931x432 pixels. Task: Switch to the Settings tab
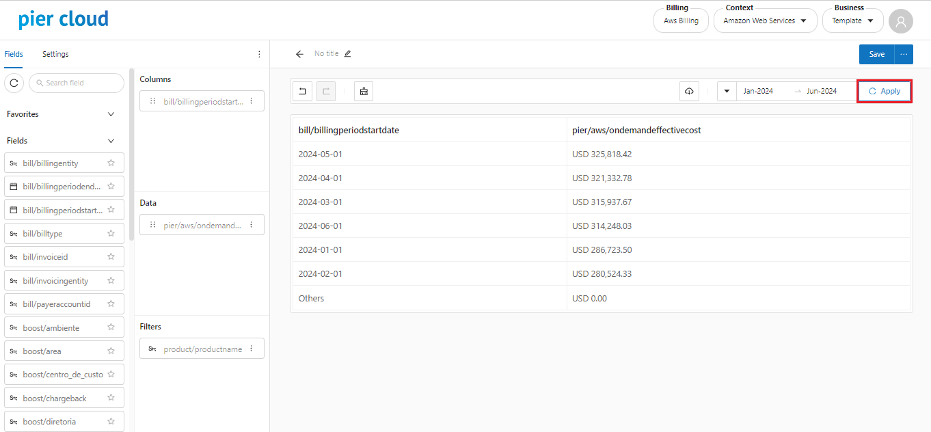55,54
